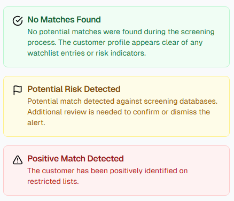Open the yellow Potential Risk Detected alert card
This screenshot has width=234, height=201.
pos(116,106)
